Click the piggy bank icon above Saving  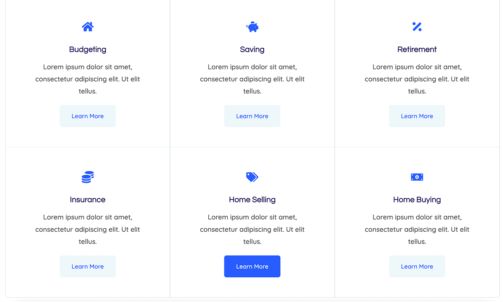(252, 27)
